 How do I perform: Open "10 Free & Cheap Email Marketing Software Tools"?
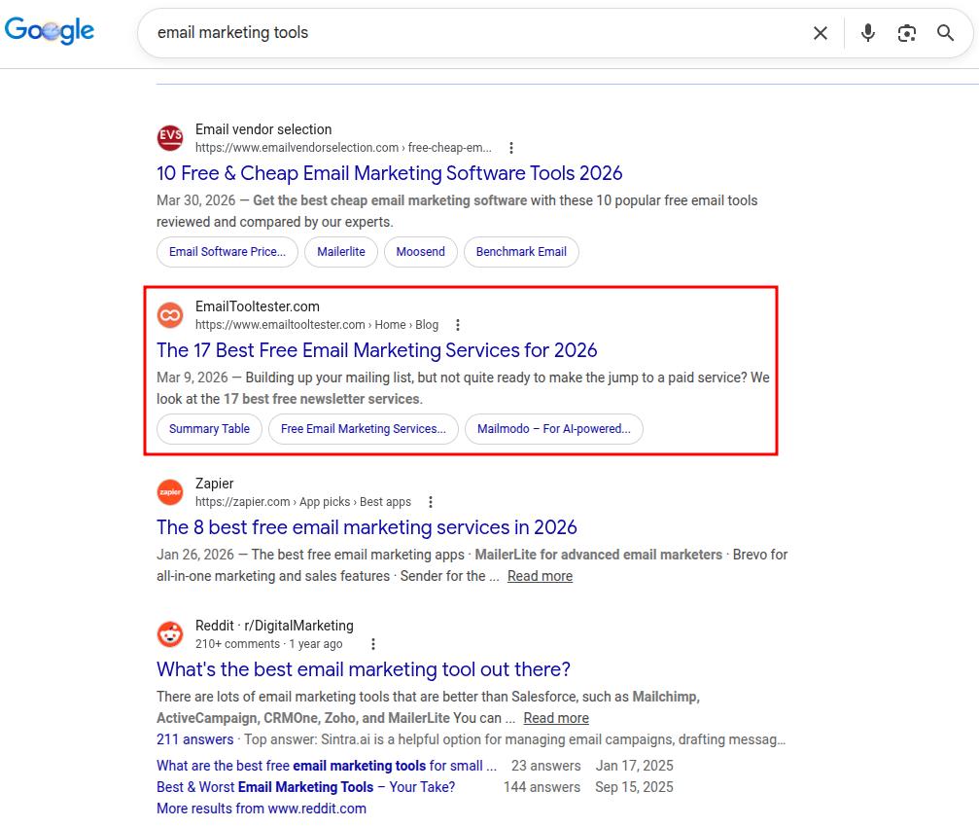point(389,173)
